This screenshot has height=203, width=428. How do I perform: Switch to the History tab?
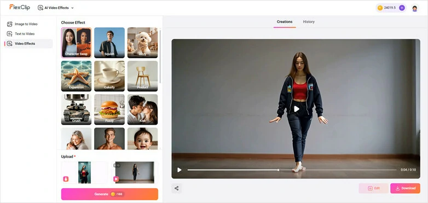click(x=309, y=22)
